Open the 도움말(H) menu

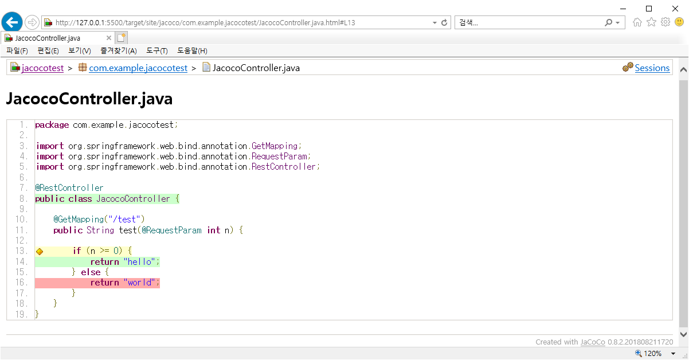[x=192, y=51]
